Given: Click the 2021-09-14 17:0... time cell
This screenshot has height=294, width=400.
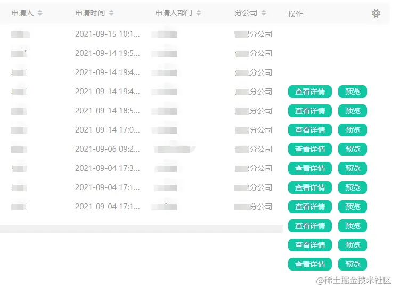Looking at the screenshot, I should click(x=108, y=130).
